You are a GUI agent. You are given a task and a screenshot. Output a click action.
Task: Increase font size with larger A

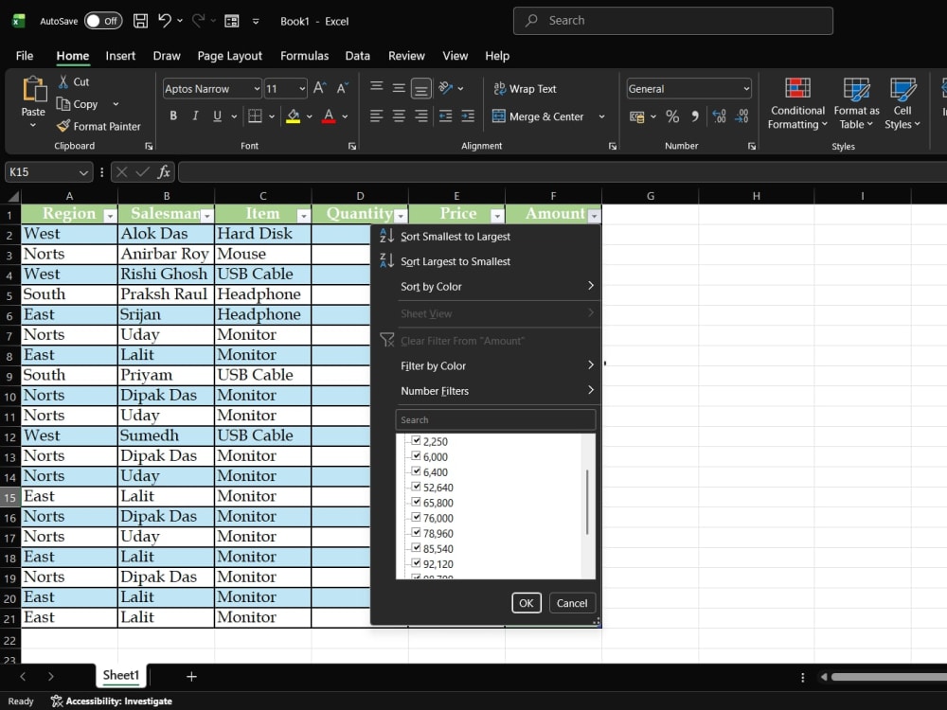tap(319, 88)
